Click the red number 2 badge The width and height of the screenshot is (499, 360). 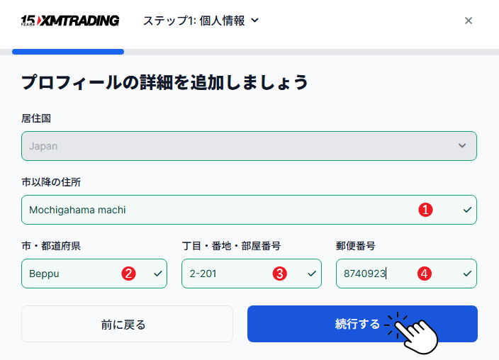[128, 274]
